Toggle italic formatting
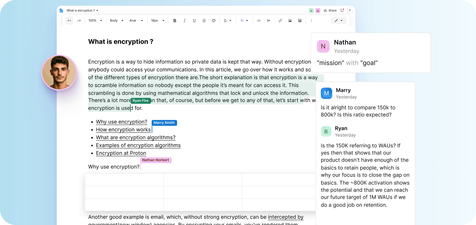 click(185, 21)
